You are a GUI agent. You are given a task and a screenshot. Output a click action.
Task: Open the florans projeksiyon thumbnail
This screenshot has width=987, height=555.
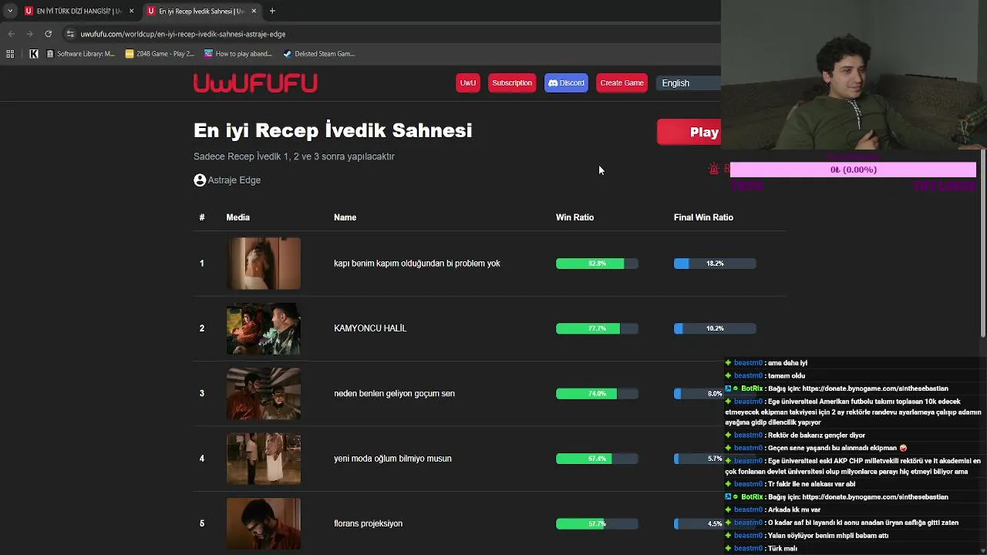264,523
